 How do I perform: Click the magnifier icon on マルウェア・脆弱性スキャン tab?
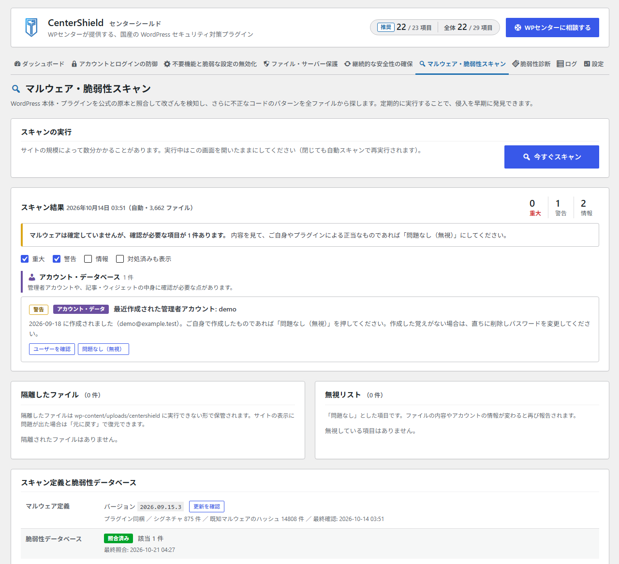pos(422,64)
